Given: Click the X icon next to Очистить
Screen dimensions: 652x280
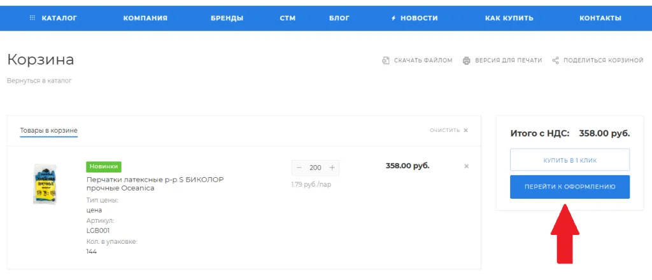Looking at the screenshot, I should (465, 130).
